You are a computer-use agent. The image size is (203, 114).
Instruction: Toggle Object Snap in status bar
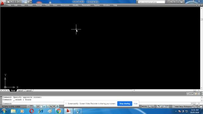(x=41, y=106)
